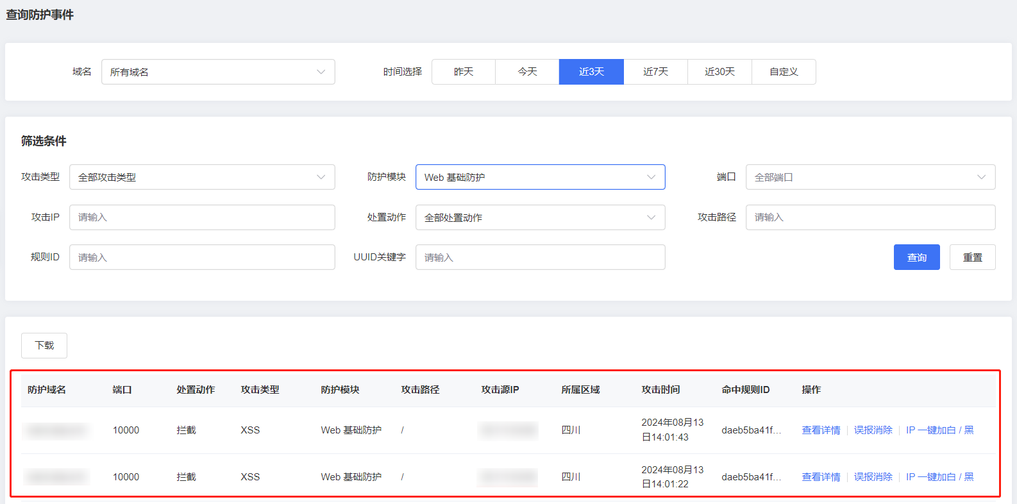This screenshot has height=504, width=1017.
Task: Focus the 攻击路径 input field
Action: [x=871, y=217]
